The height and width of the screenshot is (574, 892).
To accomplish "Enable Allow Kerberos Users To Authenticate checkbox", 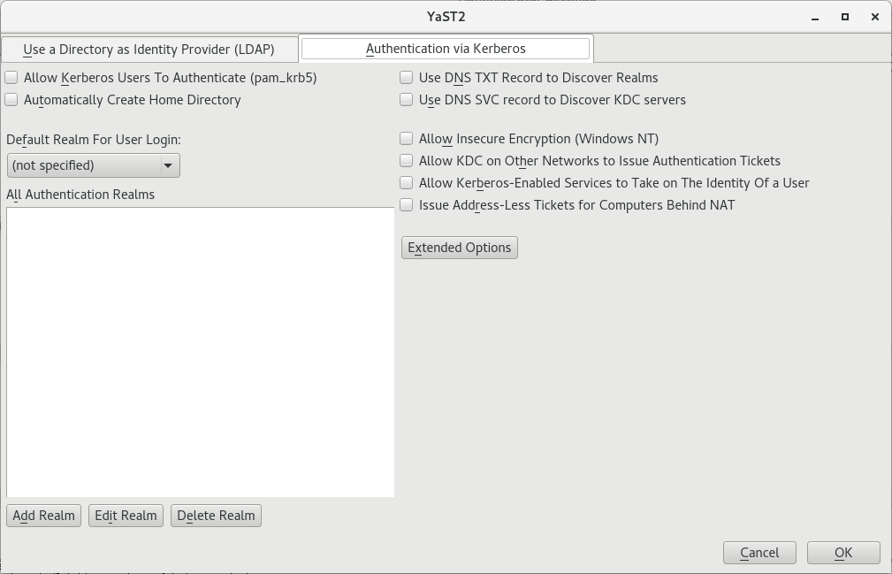I will click(11, 78).
